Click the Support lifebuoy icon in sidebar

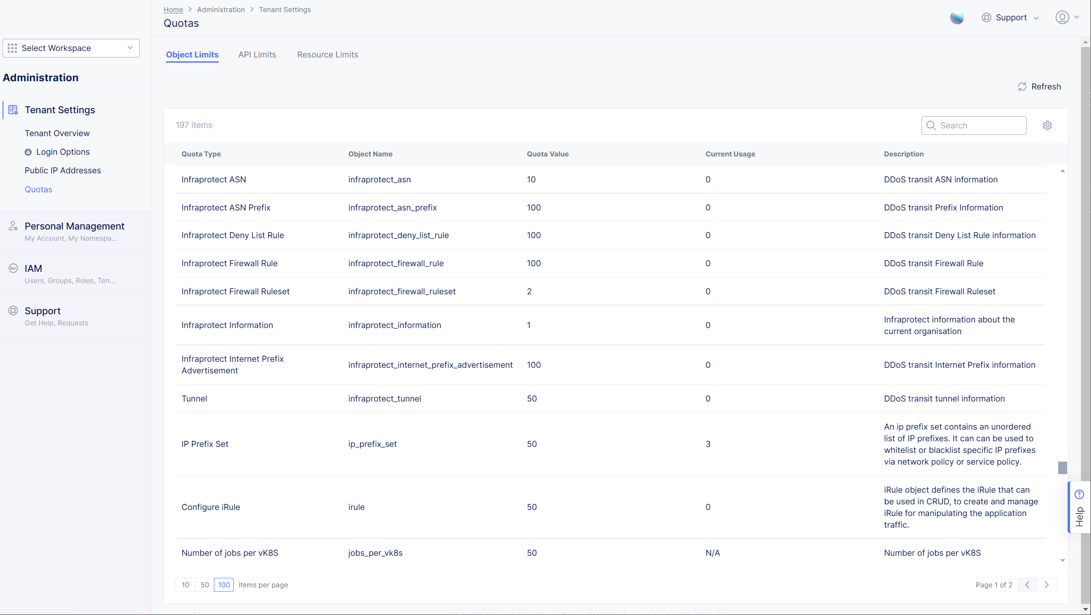pos(13,310)
